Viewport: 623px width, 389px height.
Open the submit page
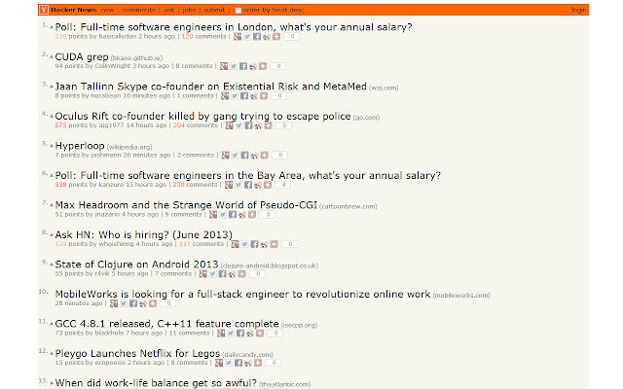[214, 10]
